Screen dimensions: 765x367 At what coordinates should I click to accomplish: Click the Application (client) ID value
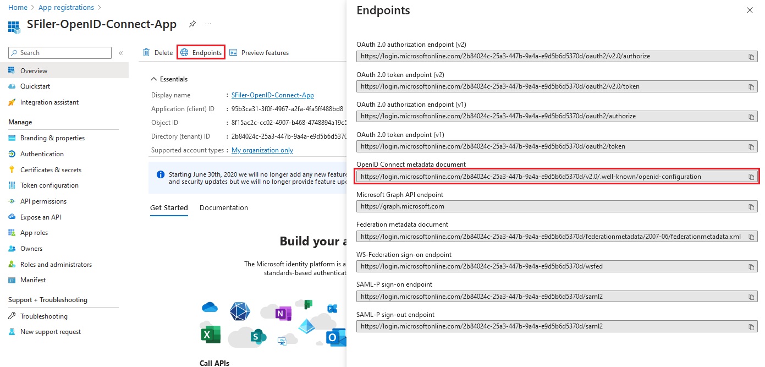(287, 109)
